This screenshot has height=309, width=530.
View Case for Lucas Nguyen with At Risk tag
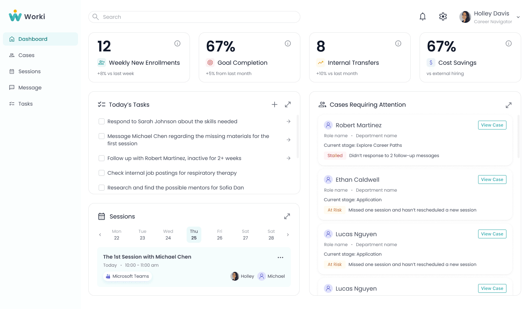click(492, 234)
